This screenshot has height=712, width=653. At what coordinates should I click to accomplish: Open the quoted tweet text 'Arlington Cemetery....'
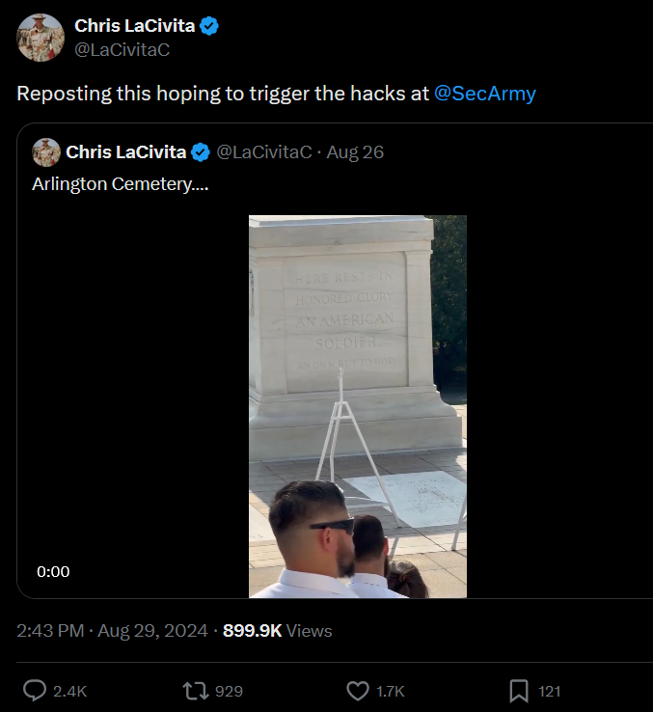pos(120,184)
